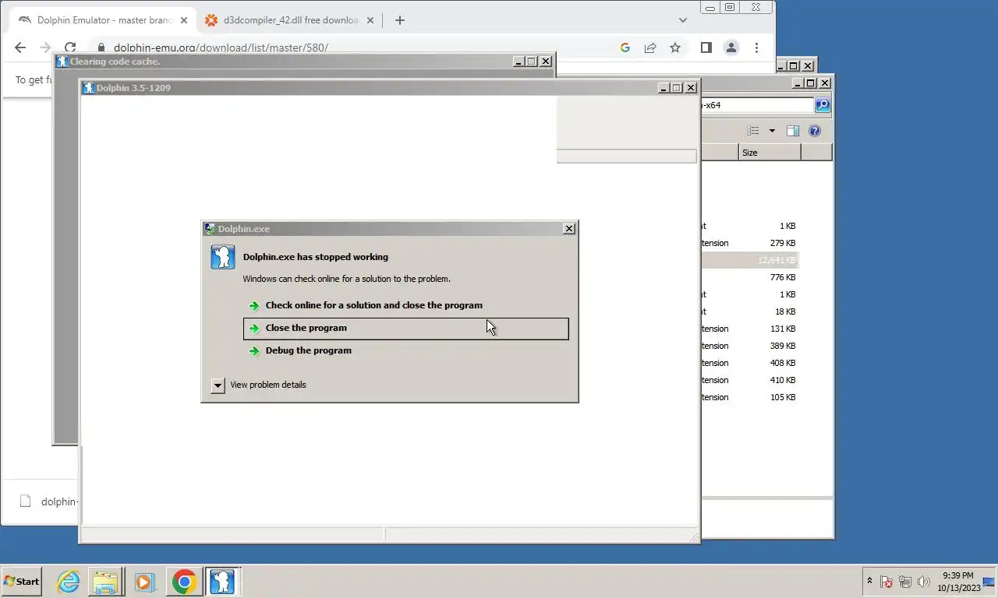Change Explorer view icon
Viewport: 998px width, 598px height.
(x=753, y=131)
